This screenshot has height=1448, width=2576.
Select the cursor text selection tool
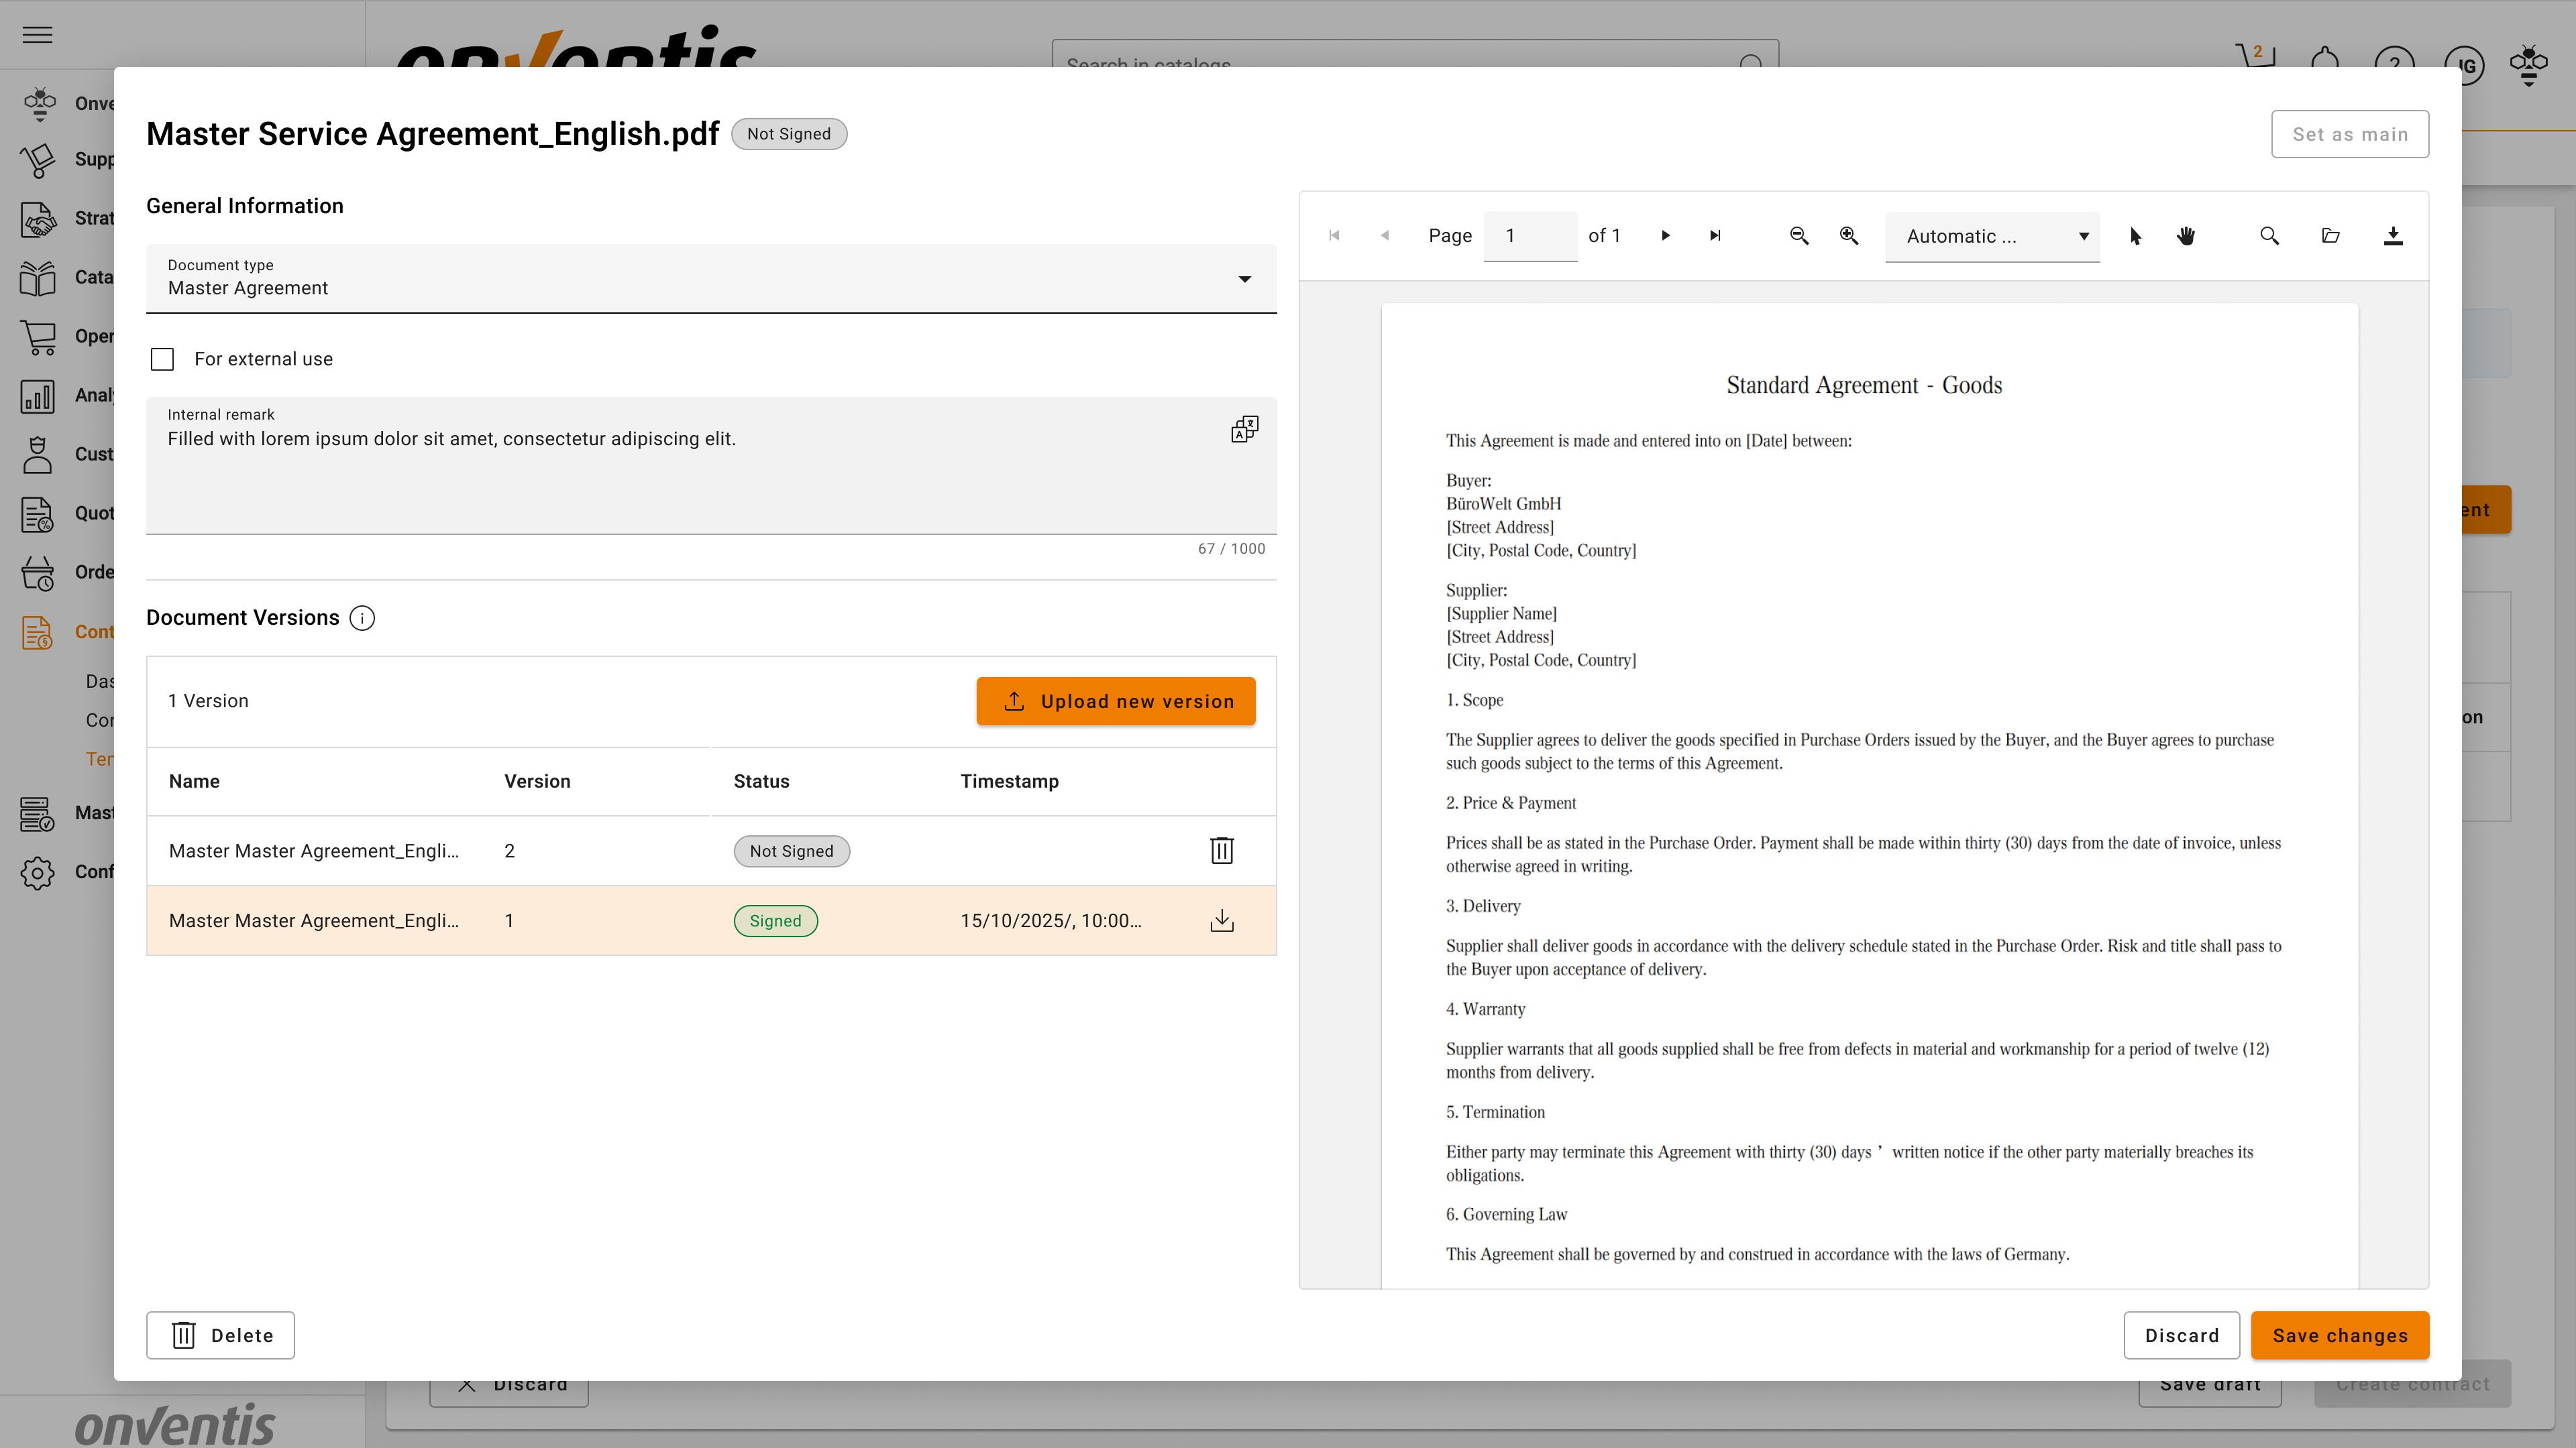[2135, 236]
